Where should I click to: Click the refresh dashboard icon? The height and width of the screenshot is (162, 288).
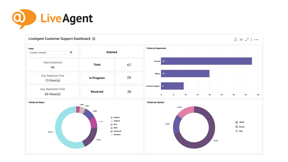click(x=236, y=39)
